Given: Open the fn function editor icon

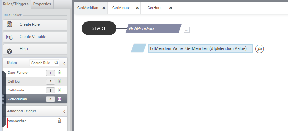Looking at the screenshot, I should [259, 48].
